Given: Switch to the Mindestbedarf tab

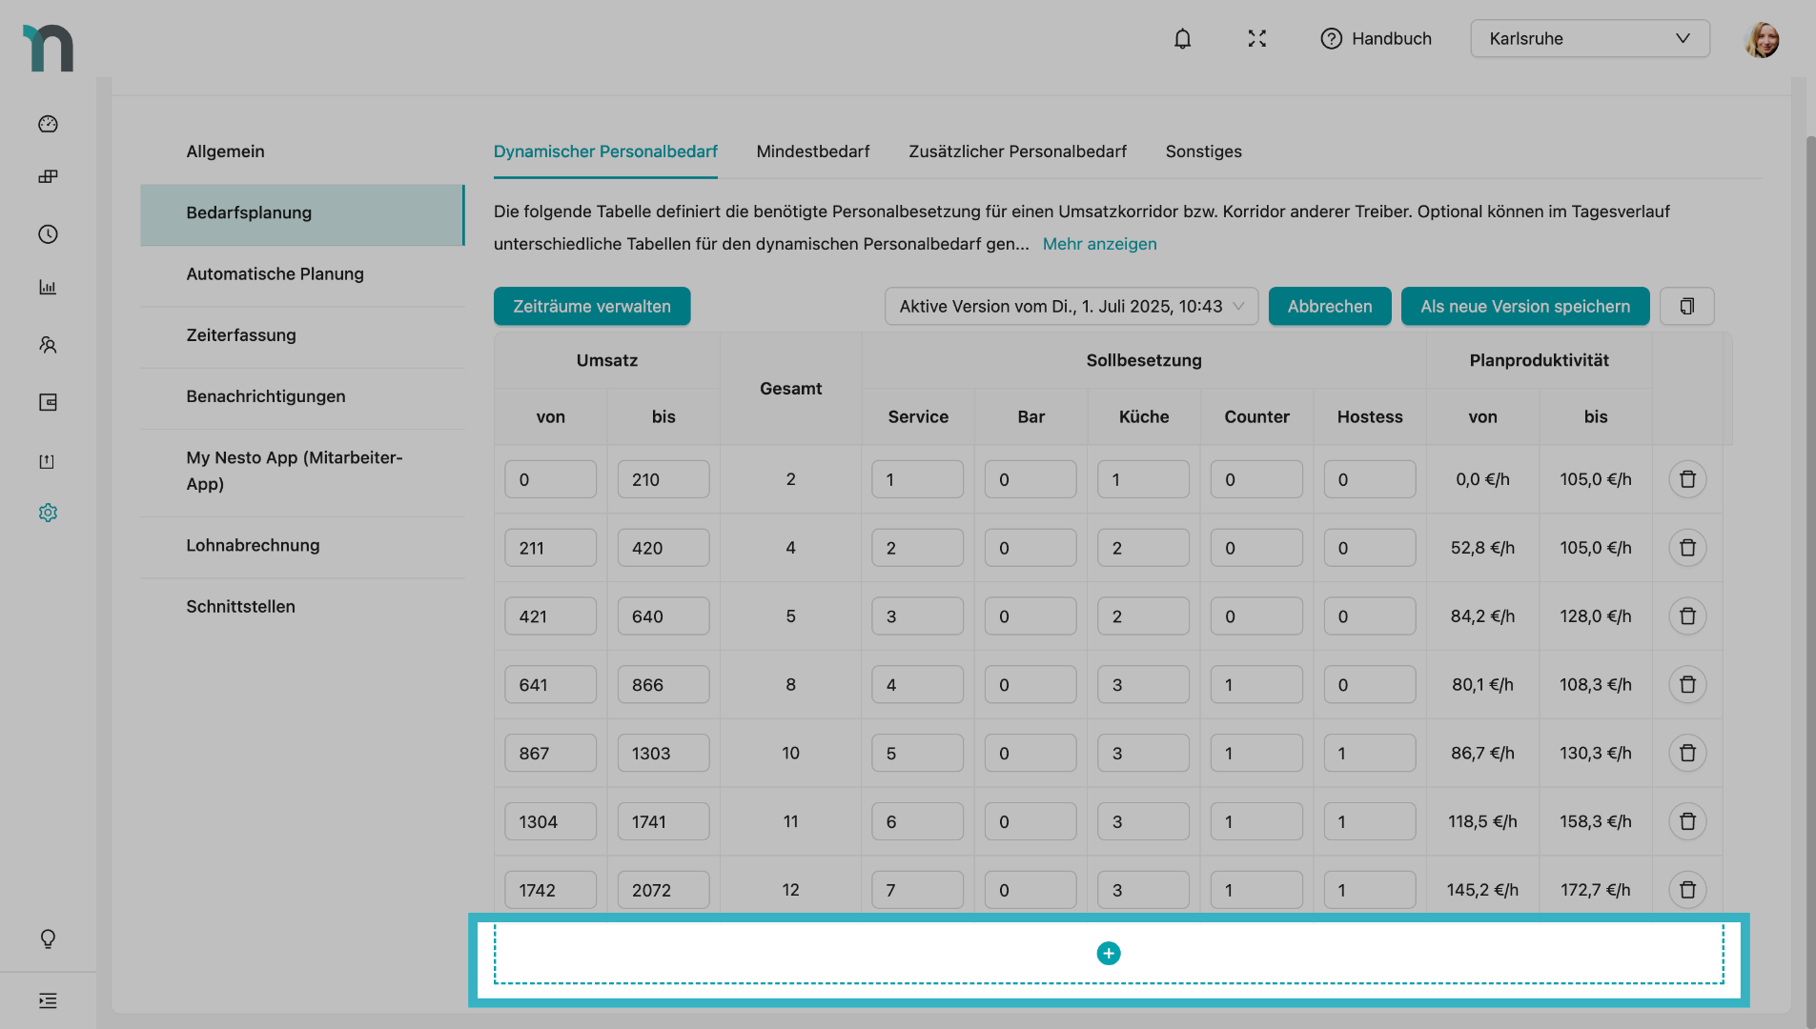Looking at the screenshot, I should click(812, 151).
